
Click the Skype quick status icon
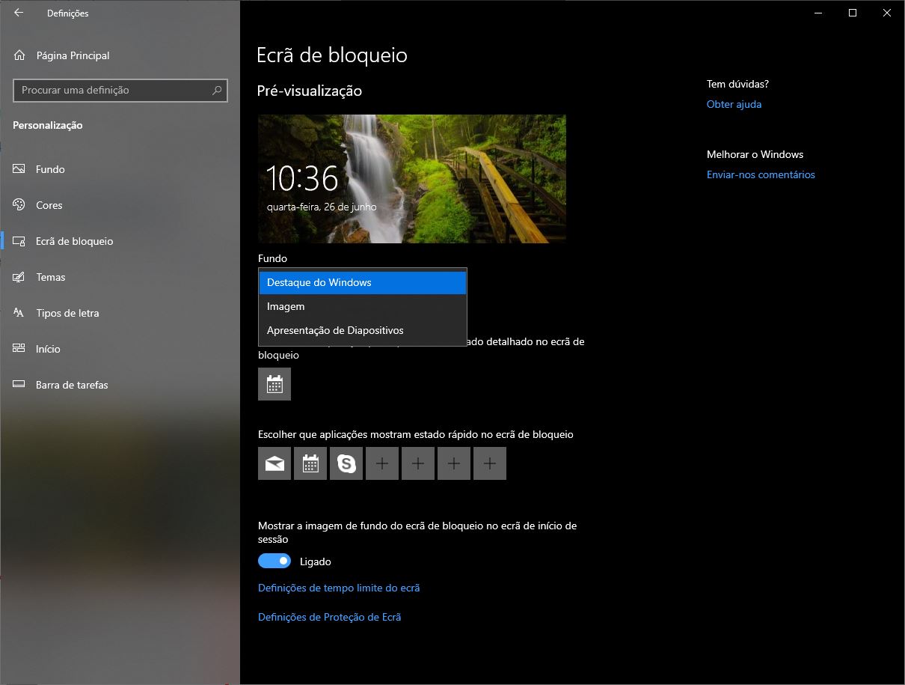tap(346, 463)
